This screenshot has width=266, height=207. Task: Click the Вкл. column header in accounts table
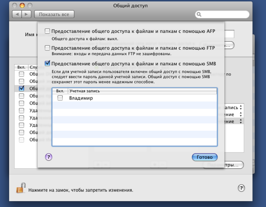(60, 91)
